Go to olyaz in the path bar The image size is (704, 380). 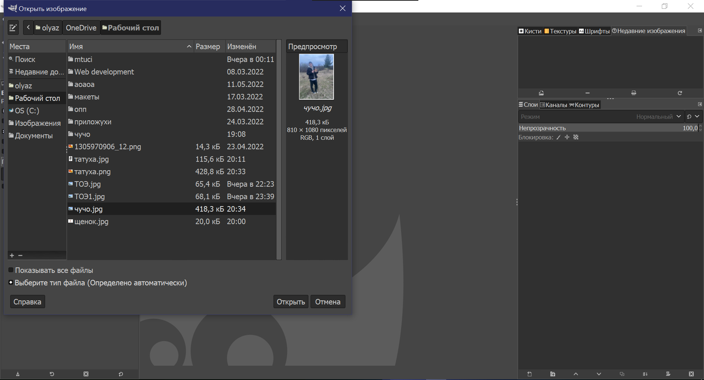click(48, 28)
